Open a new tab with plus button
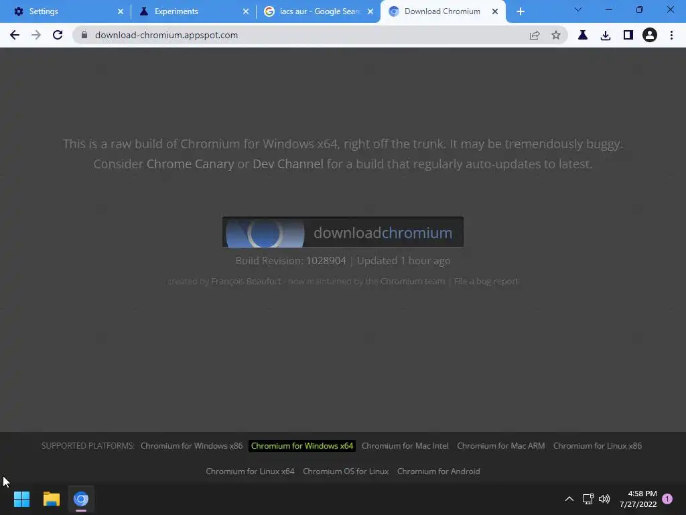 tap(520, 11)
